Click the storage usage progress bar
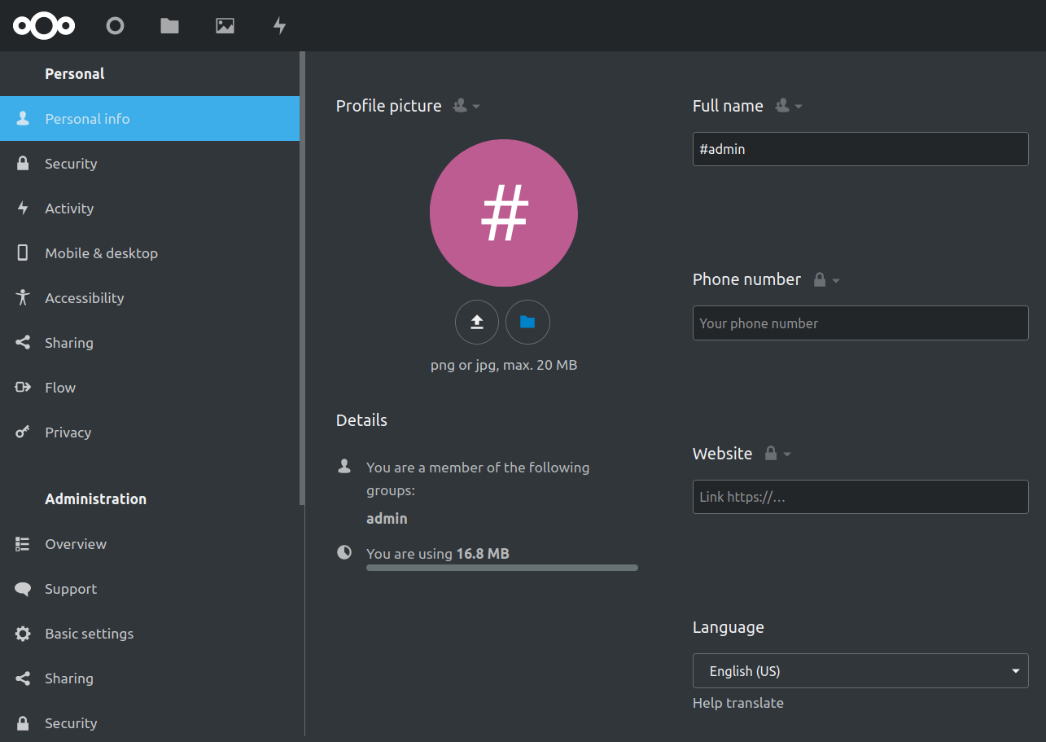1046x742 pixels. [501, 568]
